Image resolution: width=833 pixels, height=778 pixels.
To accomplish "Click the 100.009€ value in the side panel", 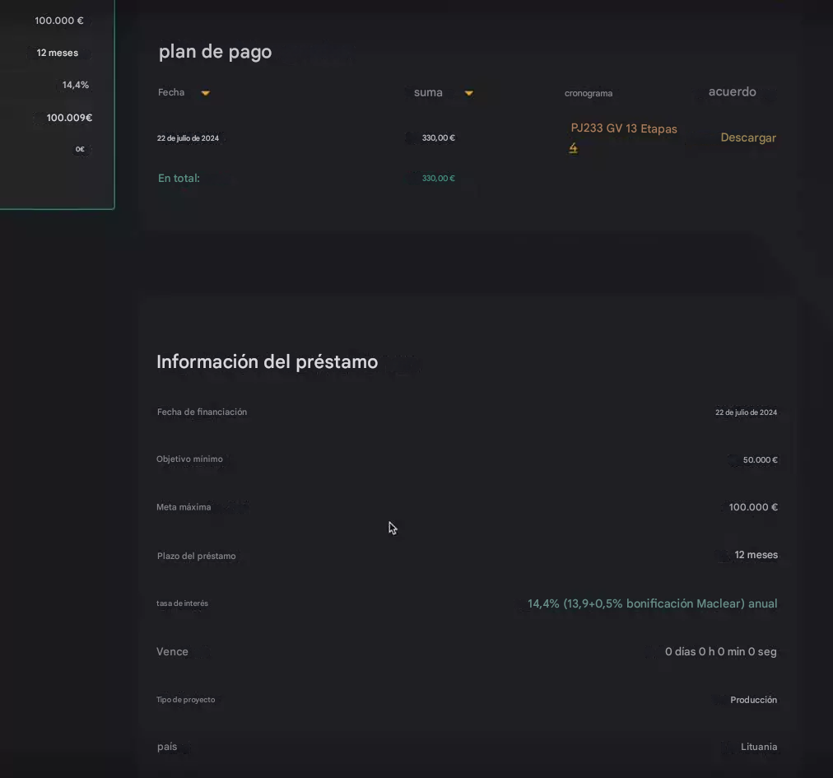I will (69, 118).
